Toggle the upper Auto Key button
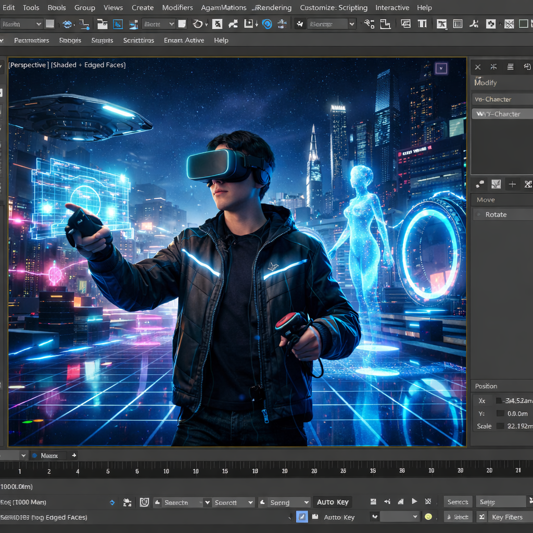The height and width of the screenshot is (533, 533). click(x=333, y=502)
